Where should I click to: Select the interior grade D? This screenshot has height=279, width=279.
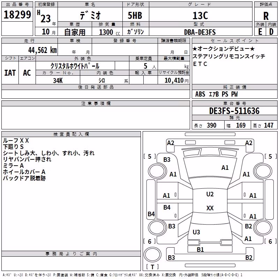tap(271, 32)
